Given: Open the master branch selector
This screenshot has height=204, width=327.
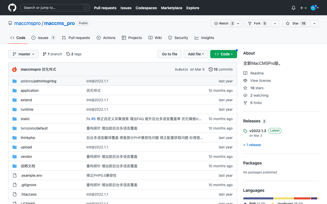Looking at the screenshot, I should pos(23,54).
